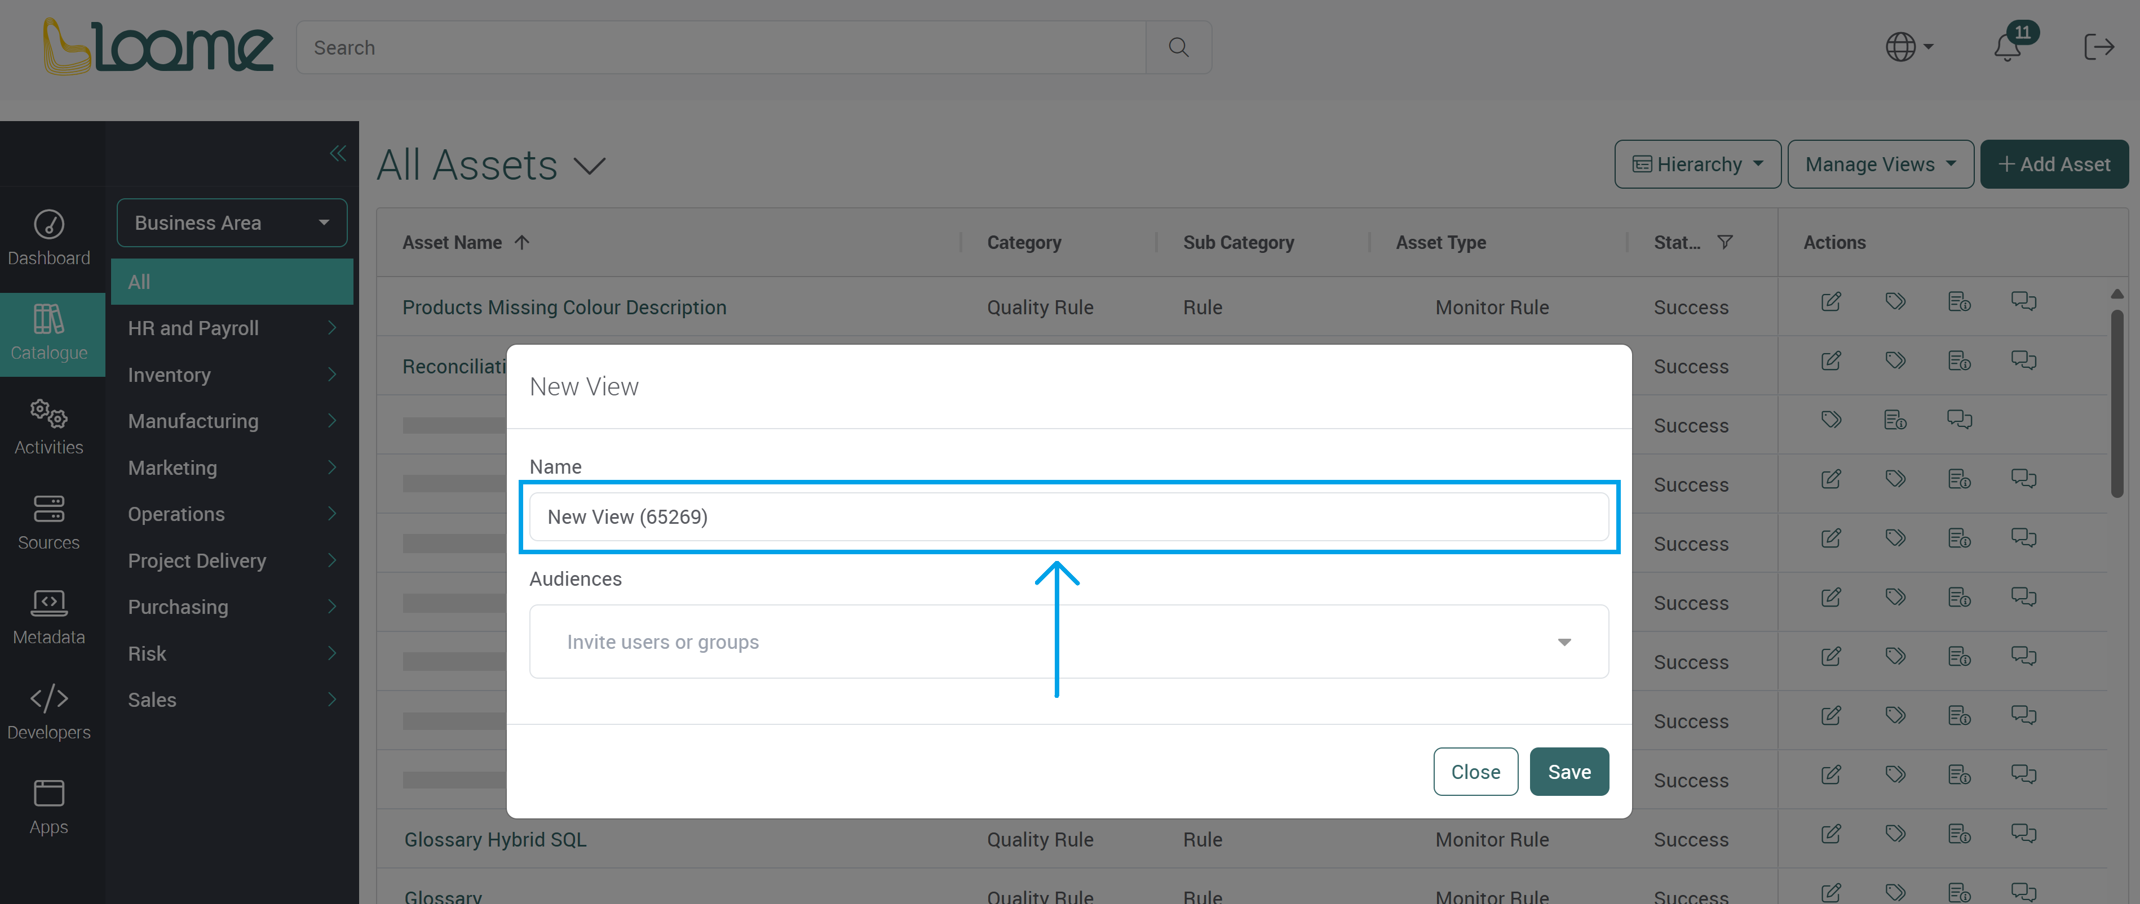Select the All business area item

coord(232,282)
